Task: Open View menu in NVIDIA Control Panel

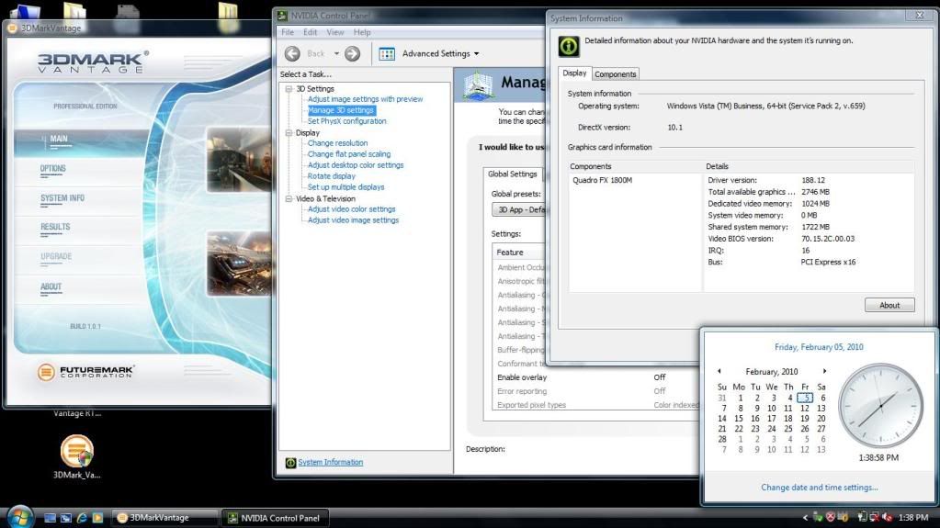Action: 335,32
